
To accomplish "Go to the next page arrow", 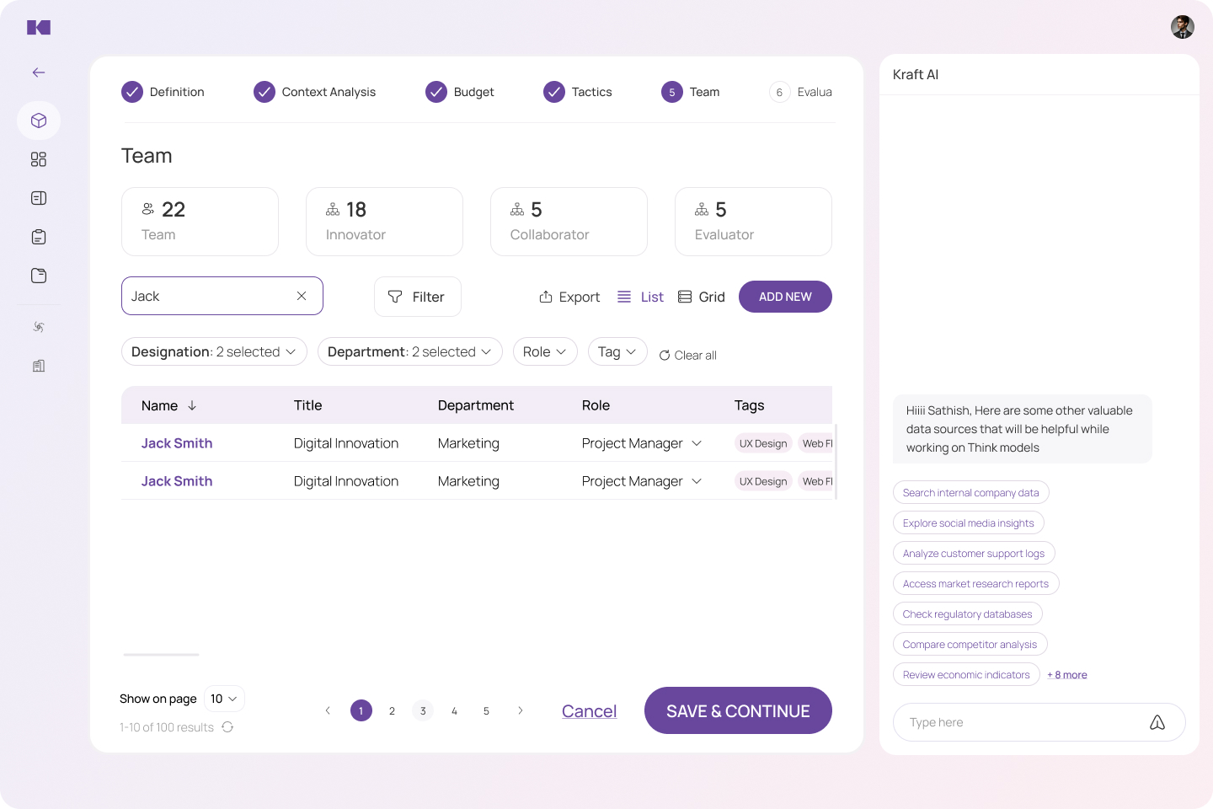I will [x=521, y=710].
